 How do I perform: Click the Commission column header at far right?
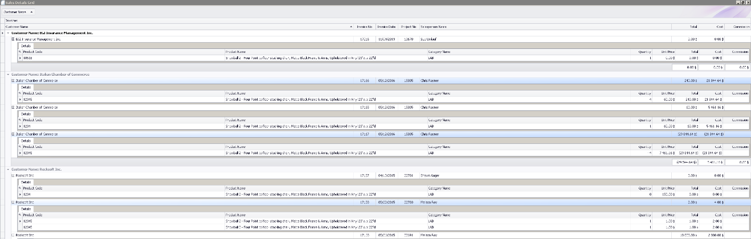coord(738,27)
